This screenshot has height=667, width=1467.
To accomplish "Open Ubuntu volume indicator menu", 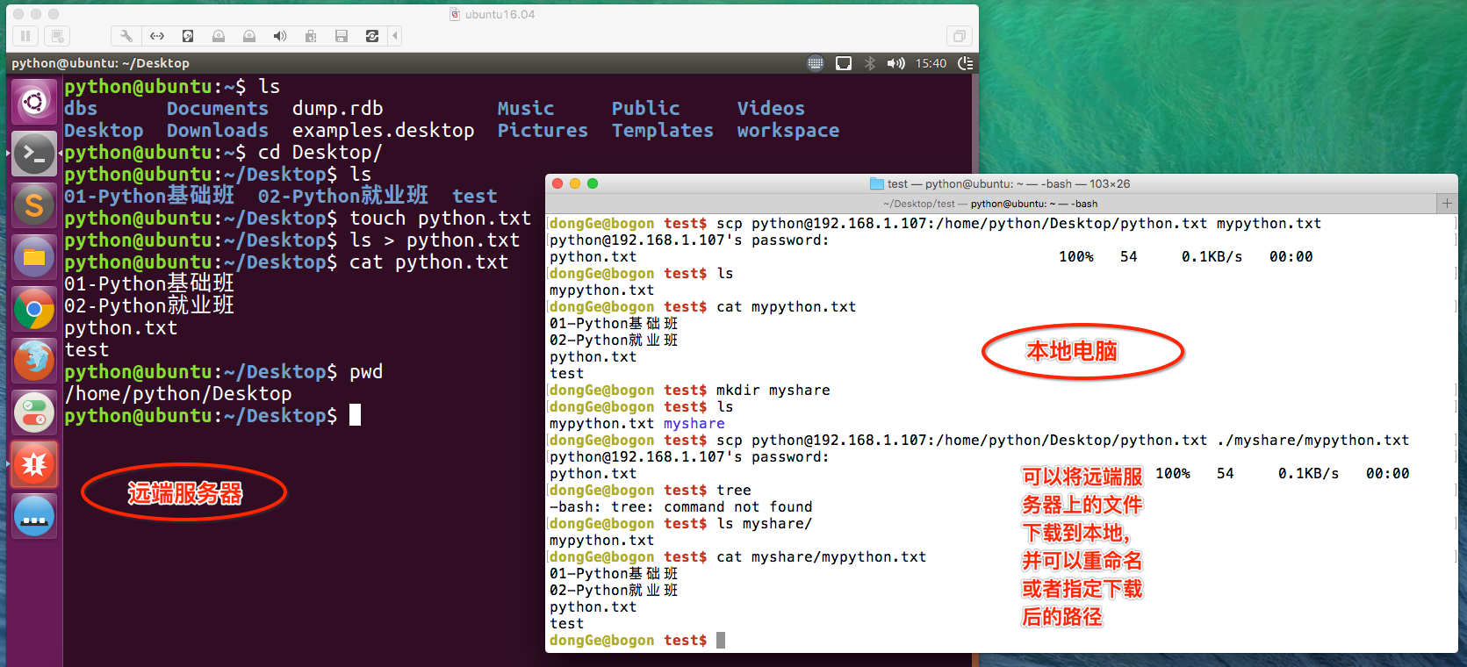I will point(895,63).
